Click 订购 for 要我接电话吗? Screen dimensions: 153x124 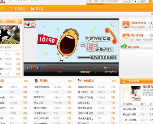[x=113, y=108]
